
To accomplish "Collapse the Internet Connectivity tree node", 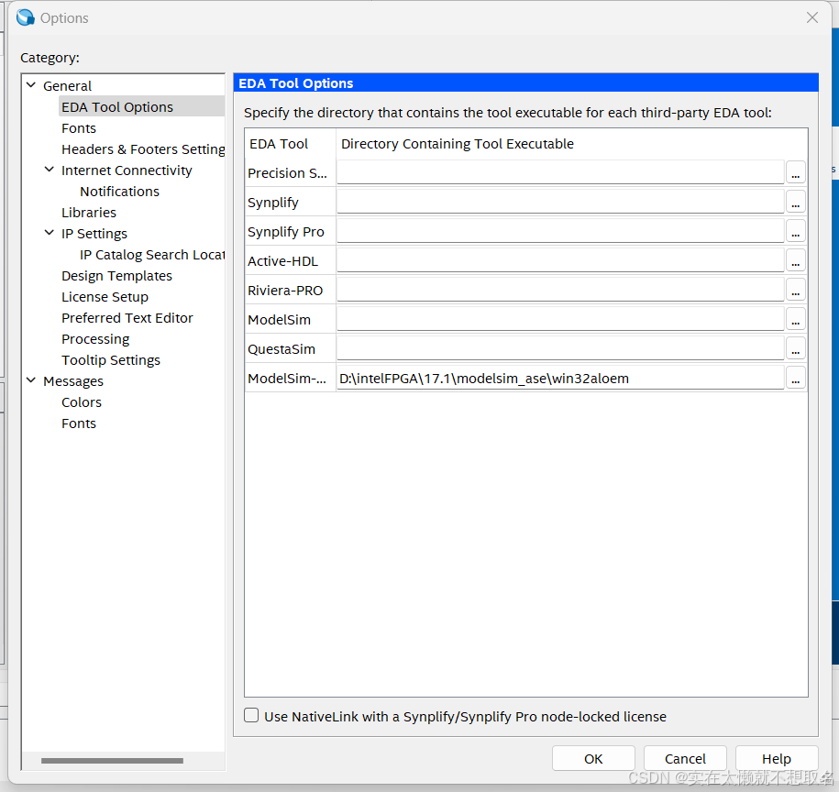I will coord(50,170).
